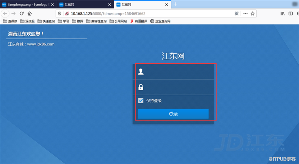Go to the browser home page
Image resolution: width=299 pixels, height=164 pixels.
point(30,13)
